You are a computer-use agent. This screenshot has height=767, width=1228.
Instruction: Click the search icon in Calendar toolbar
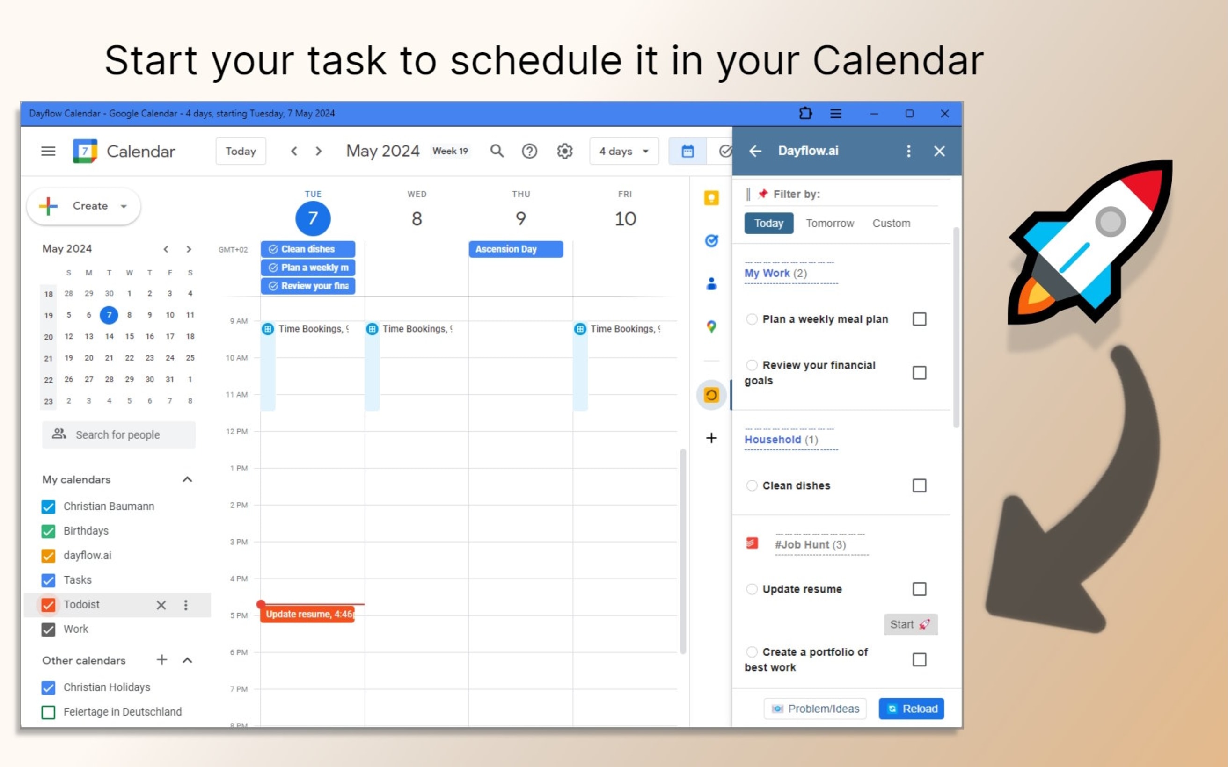[x=497, y=151]
